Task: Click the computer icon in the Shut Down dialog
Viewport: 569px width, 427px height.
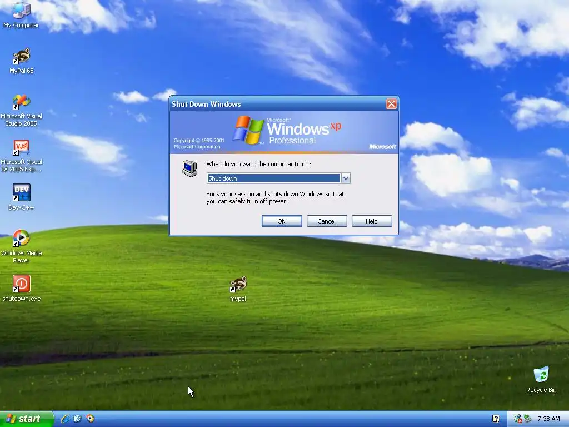Action: click(x=190, y=169)
